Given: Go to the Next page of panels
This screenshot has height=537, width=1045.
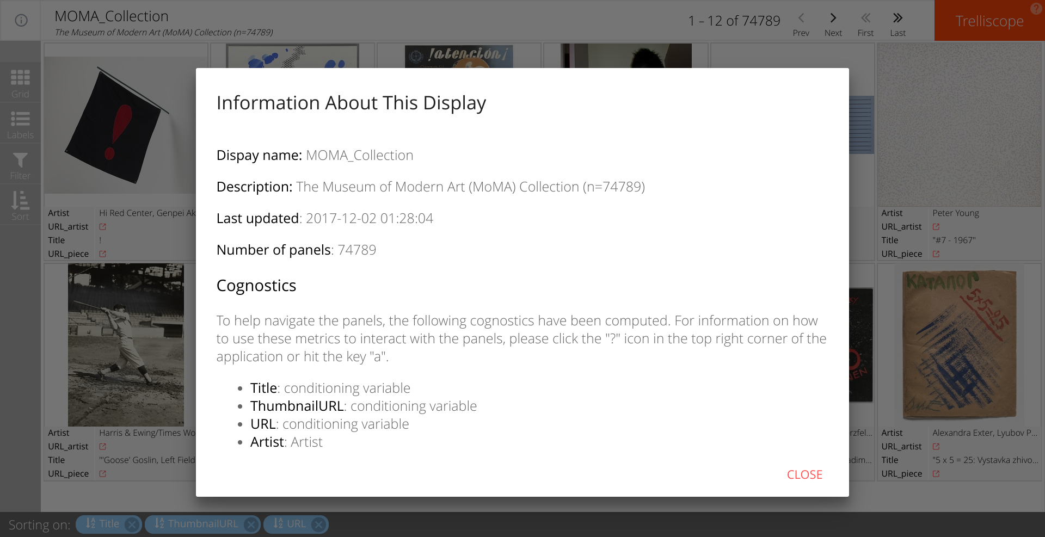Looking at the screenshot, I should (833, 24).
